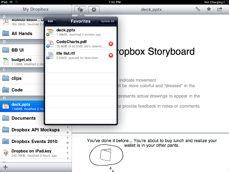Toggle favorite star for deck.pptx
Screen dimensions: 229x172
[209, 9]
